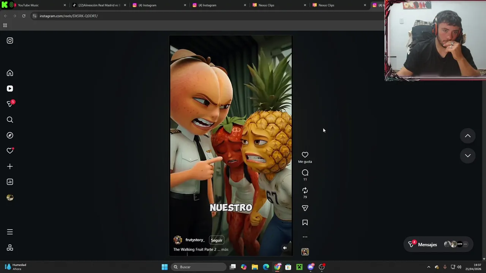
Task: Repost the reel (79)
Action: point(305,190)
